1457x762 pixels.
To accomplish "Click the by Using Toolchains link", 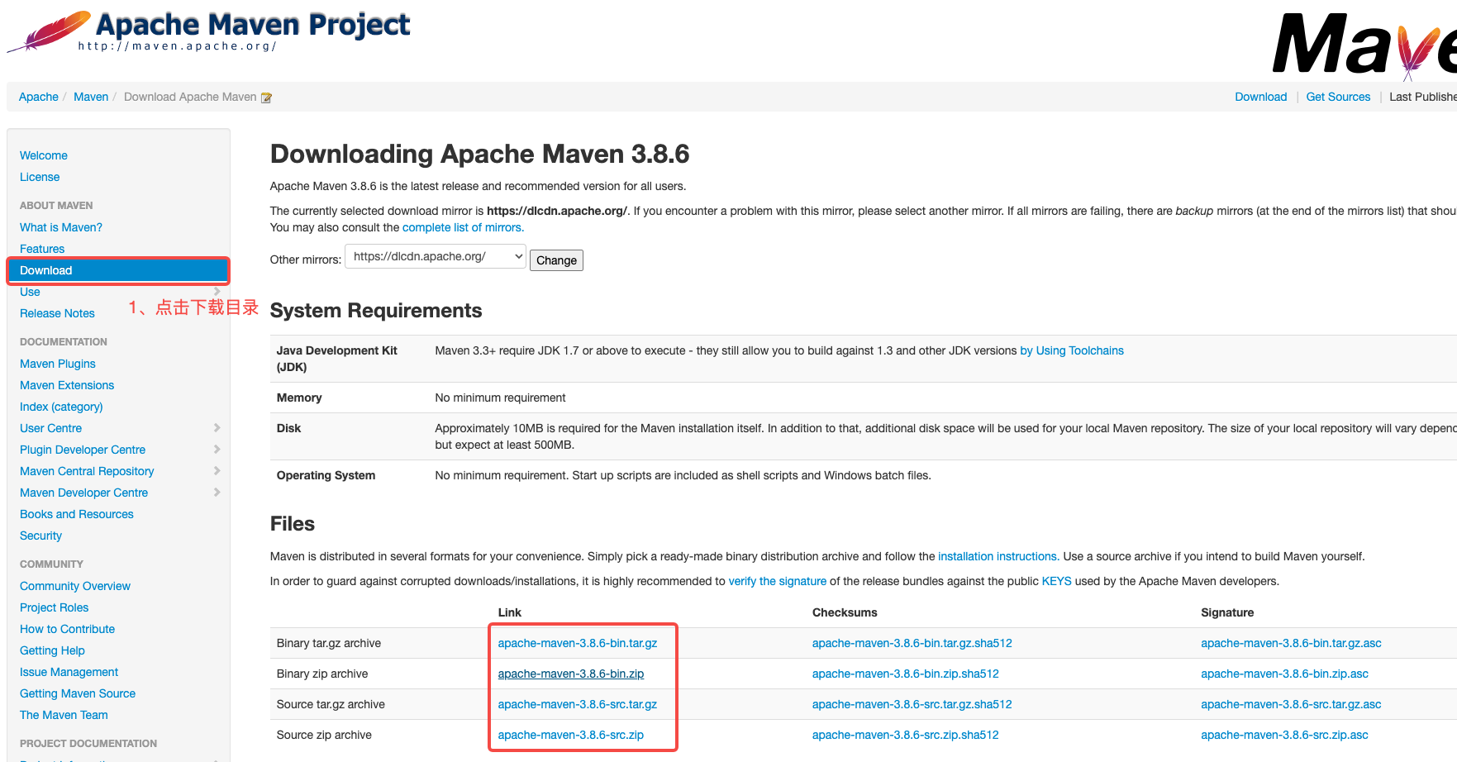I will tap(1071, 350).
